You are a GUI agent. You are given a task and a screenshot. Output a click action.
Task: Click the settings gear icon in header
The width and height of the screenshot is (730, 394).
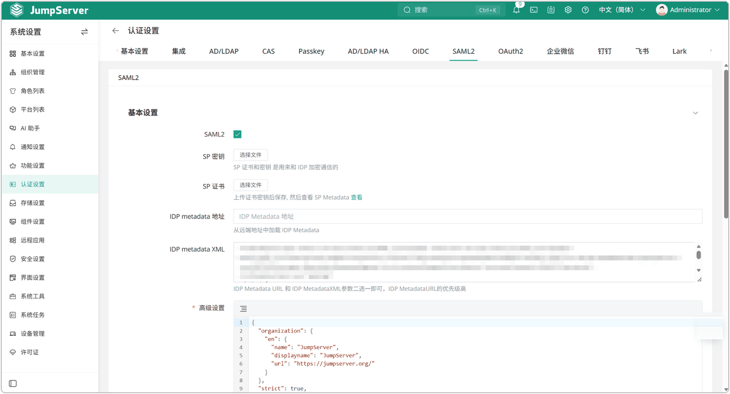(568, 10)
